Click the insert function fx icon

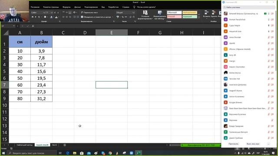point(33,26)
